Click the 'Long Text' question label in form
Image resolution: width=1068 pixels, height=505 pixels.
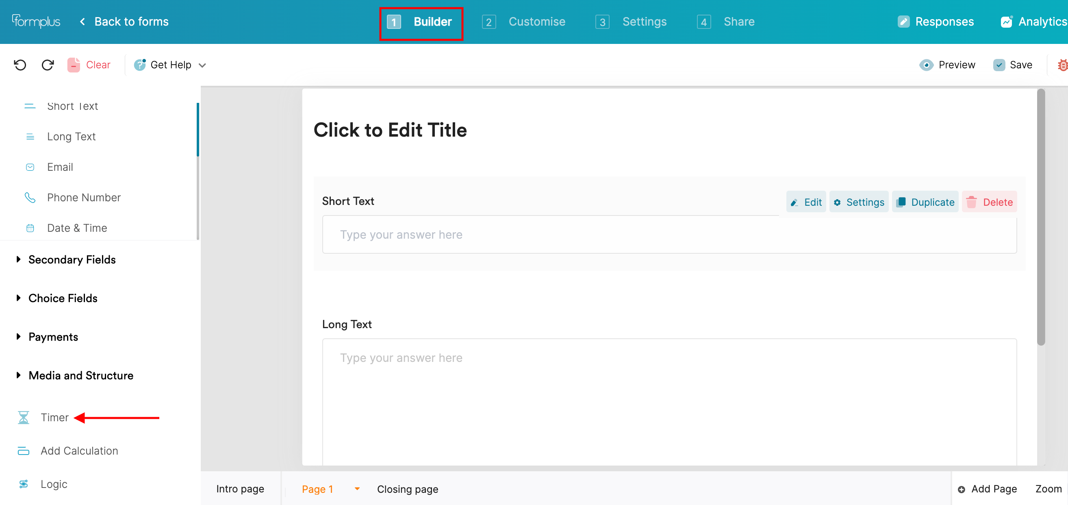[347, 324]
